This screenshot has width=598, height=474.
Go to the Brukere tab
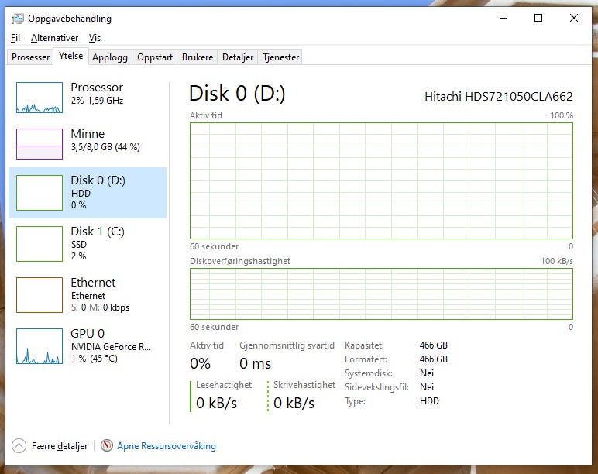click(x=198, y=57)
